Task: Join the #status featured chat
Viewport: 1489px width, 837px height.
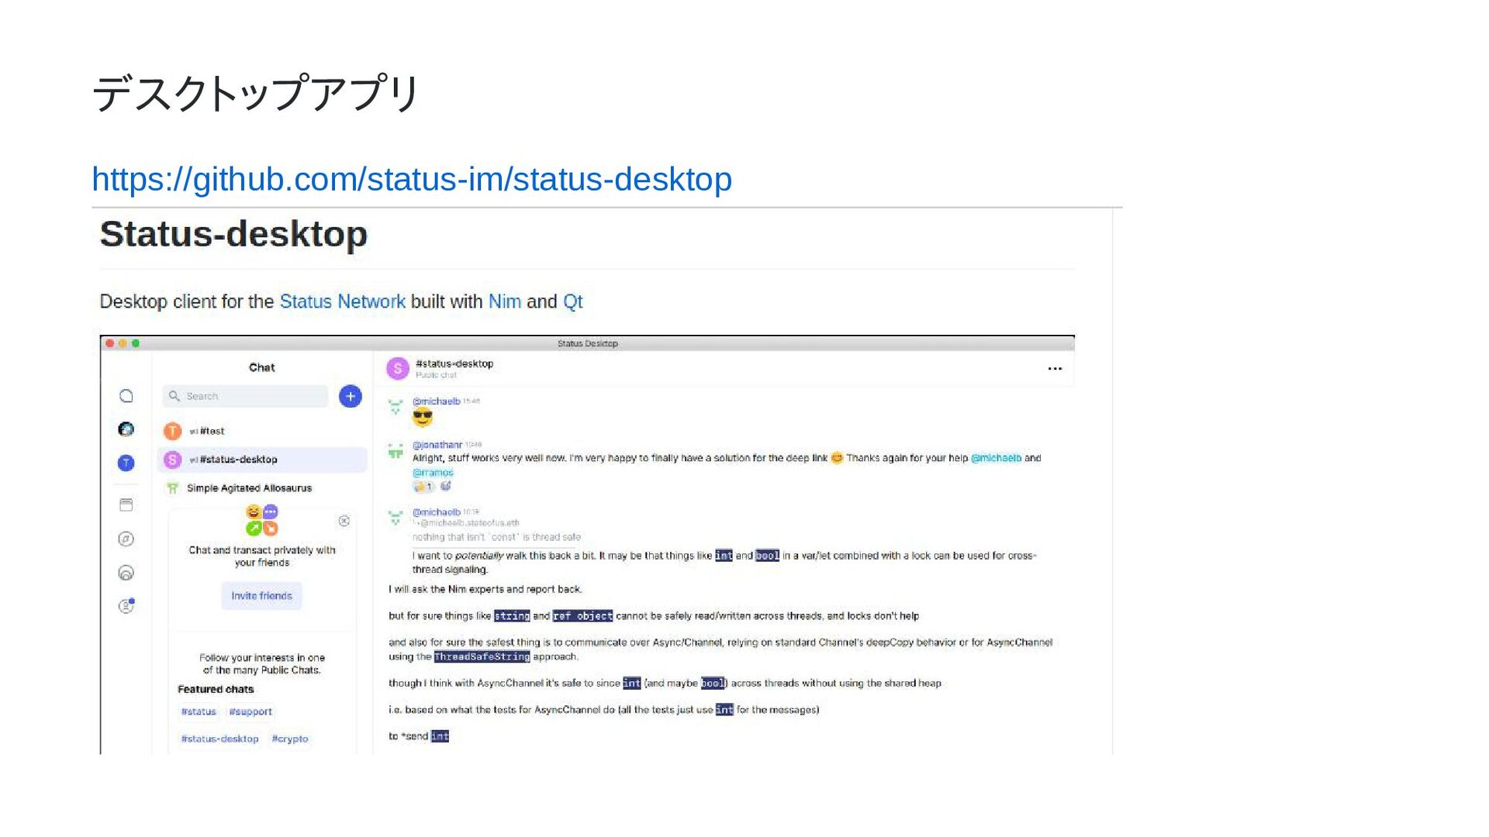Action: pyautogui.click(x=199, y=711)
